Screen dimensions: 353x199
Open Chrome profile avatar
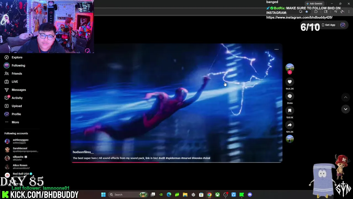coord(342,12)
